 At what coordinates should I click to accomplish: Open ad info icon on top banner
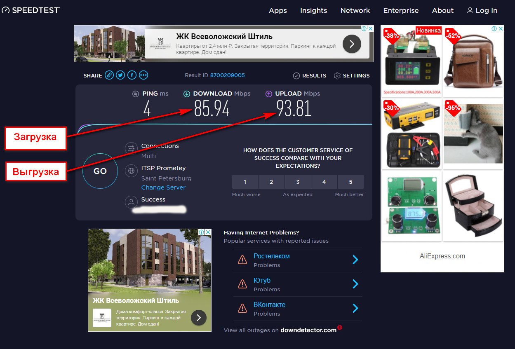(x=364, y=28)
